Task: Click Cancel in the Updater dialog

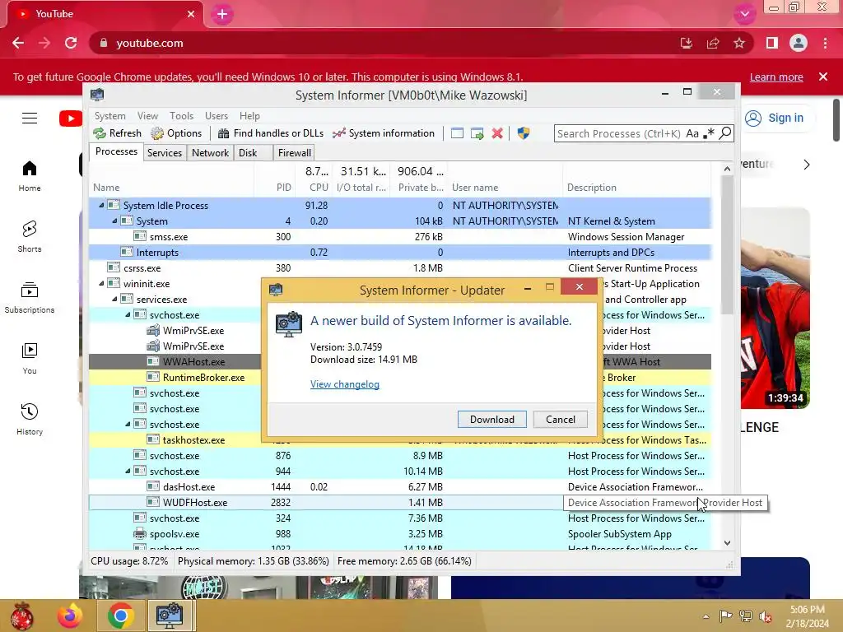Action: [x=560, y=419]
